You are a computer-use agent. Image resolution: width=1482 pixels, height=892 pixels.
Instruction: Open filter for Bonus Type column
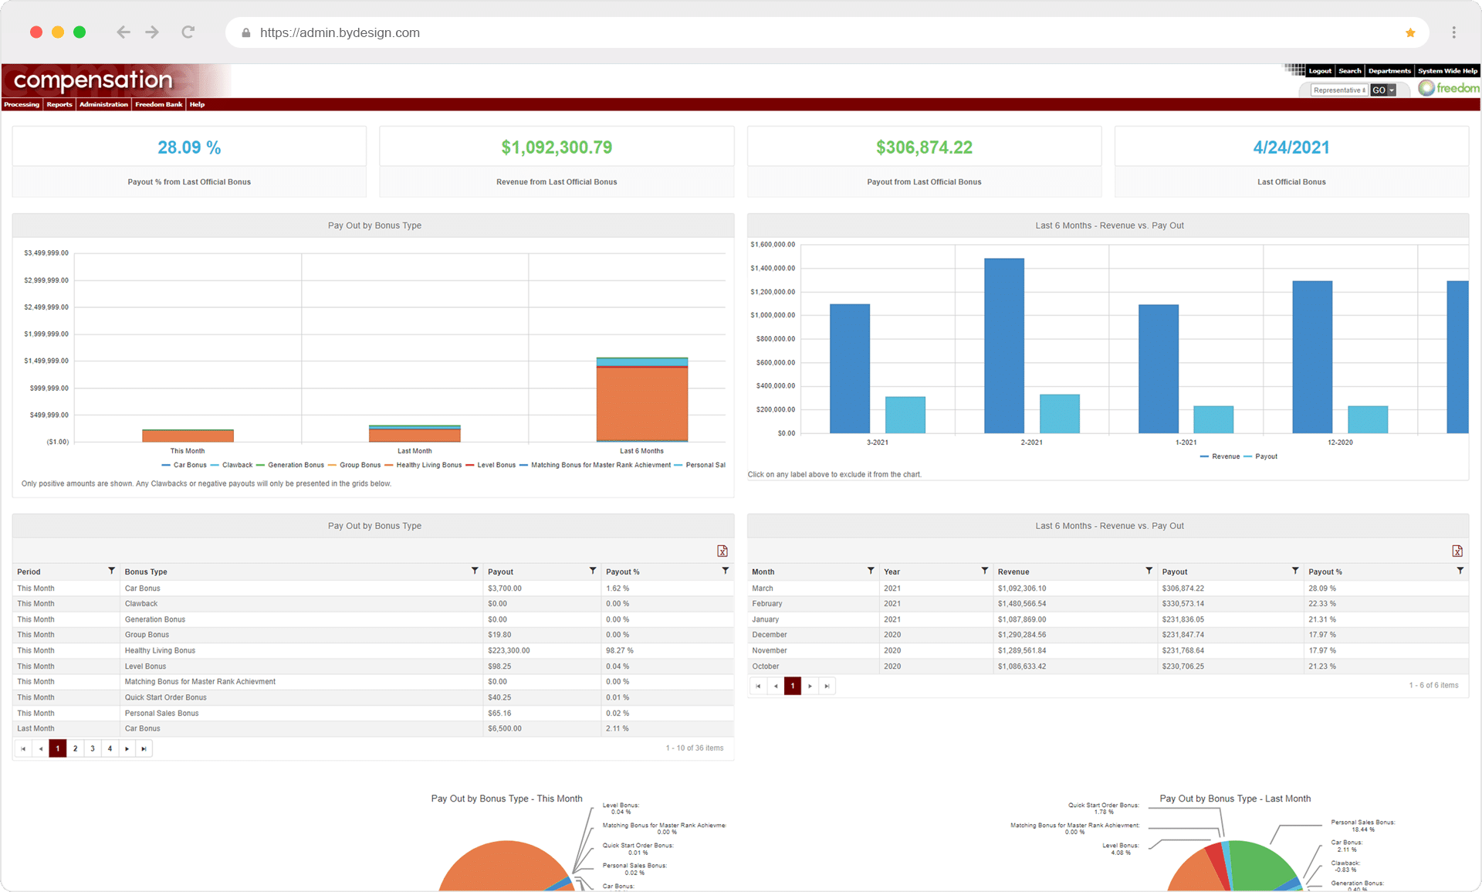475,571
